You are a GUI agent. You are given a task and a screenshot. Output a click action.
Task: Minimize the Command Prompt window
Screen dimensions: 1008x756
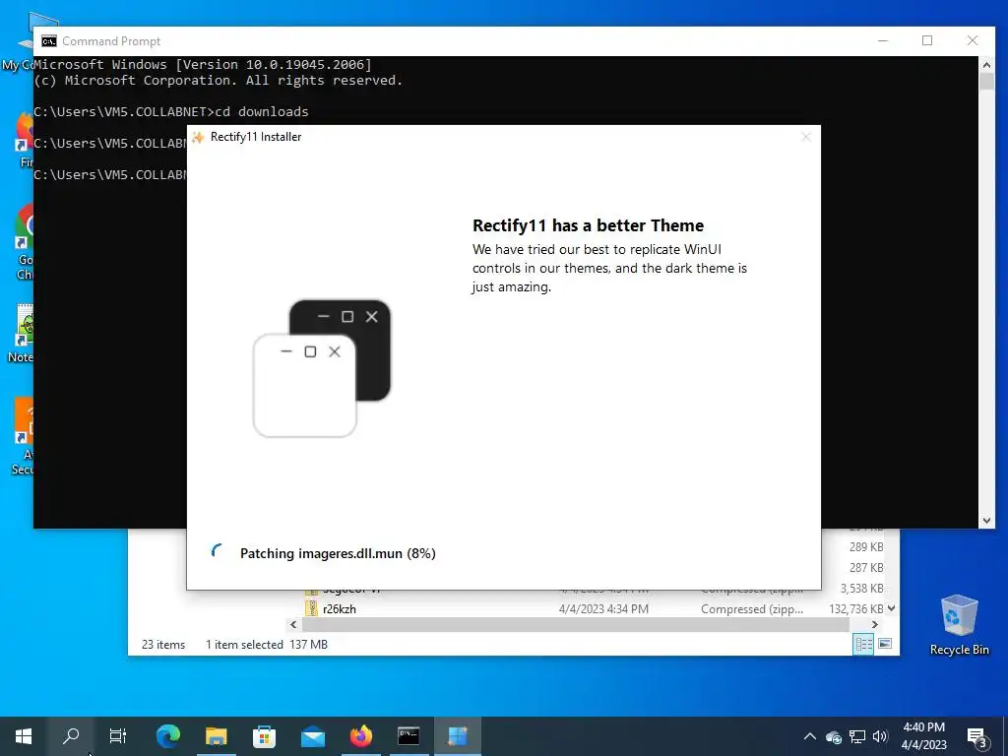point(883,40)
